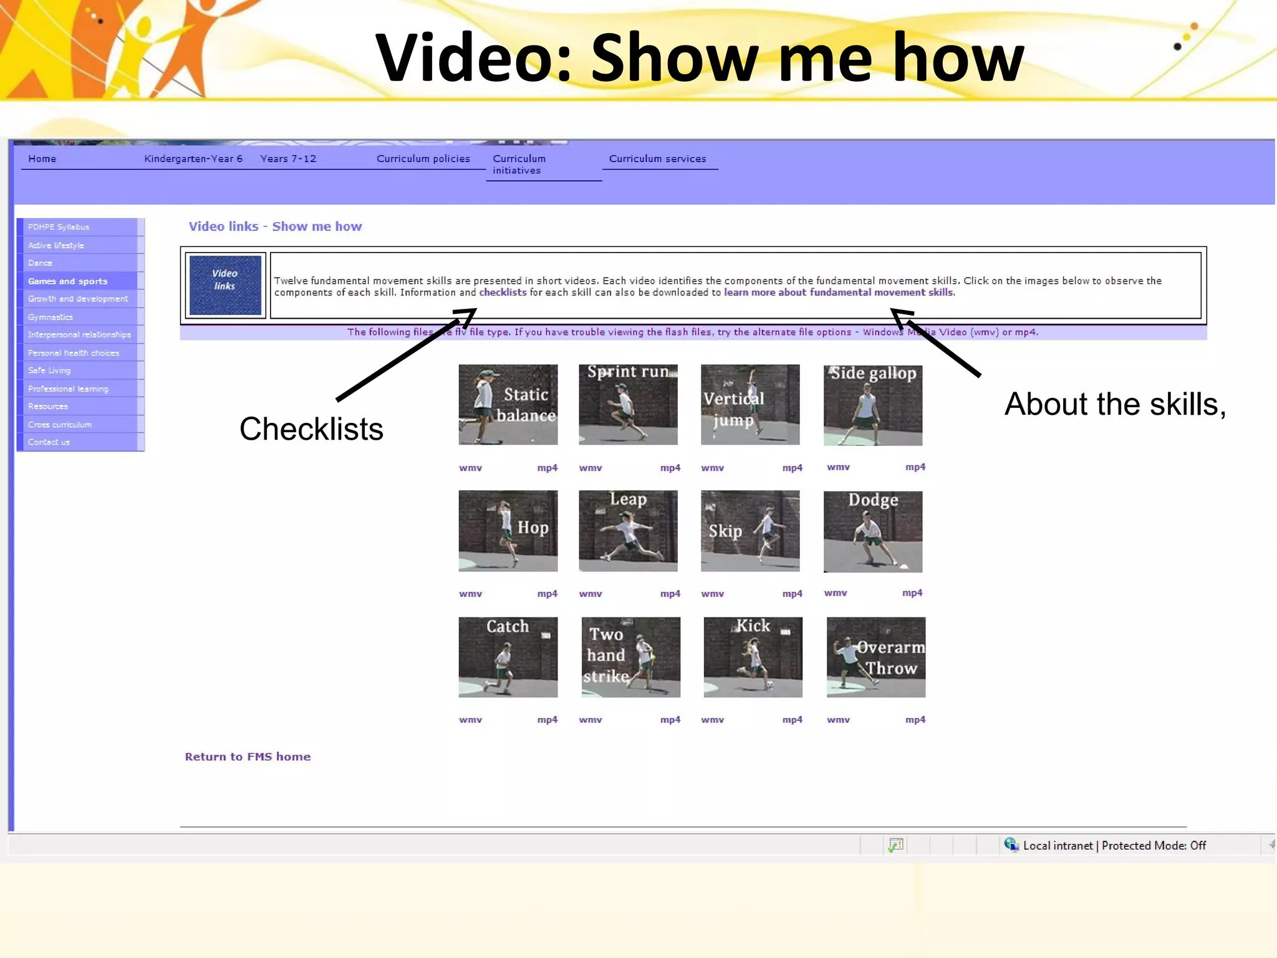Open Years 7-12 navigation item
This screenshot has height=958, width=1277.
pos(288,158)
